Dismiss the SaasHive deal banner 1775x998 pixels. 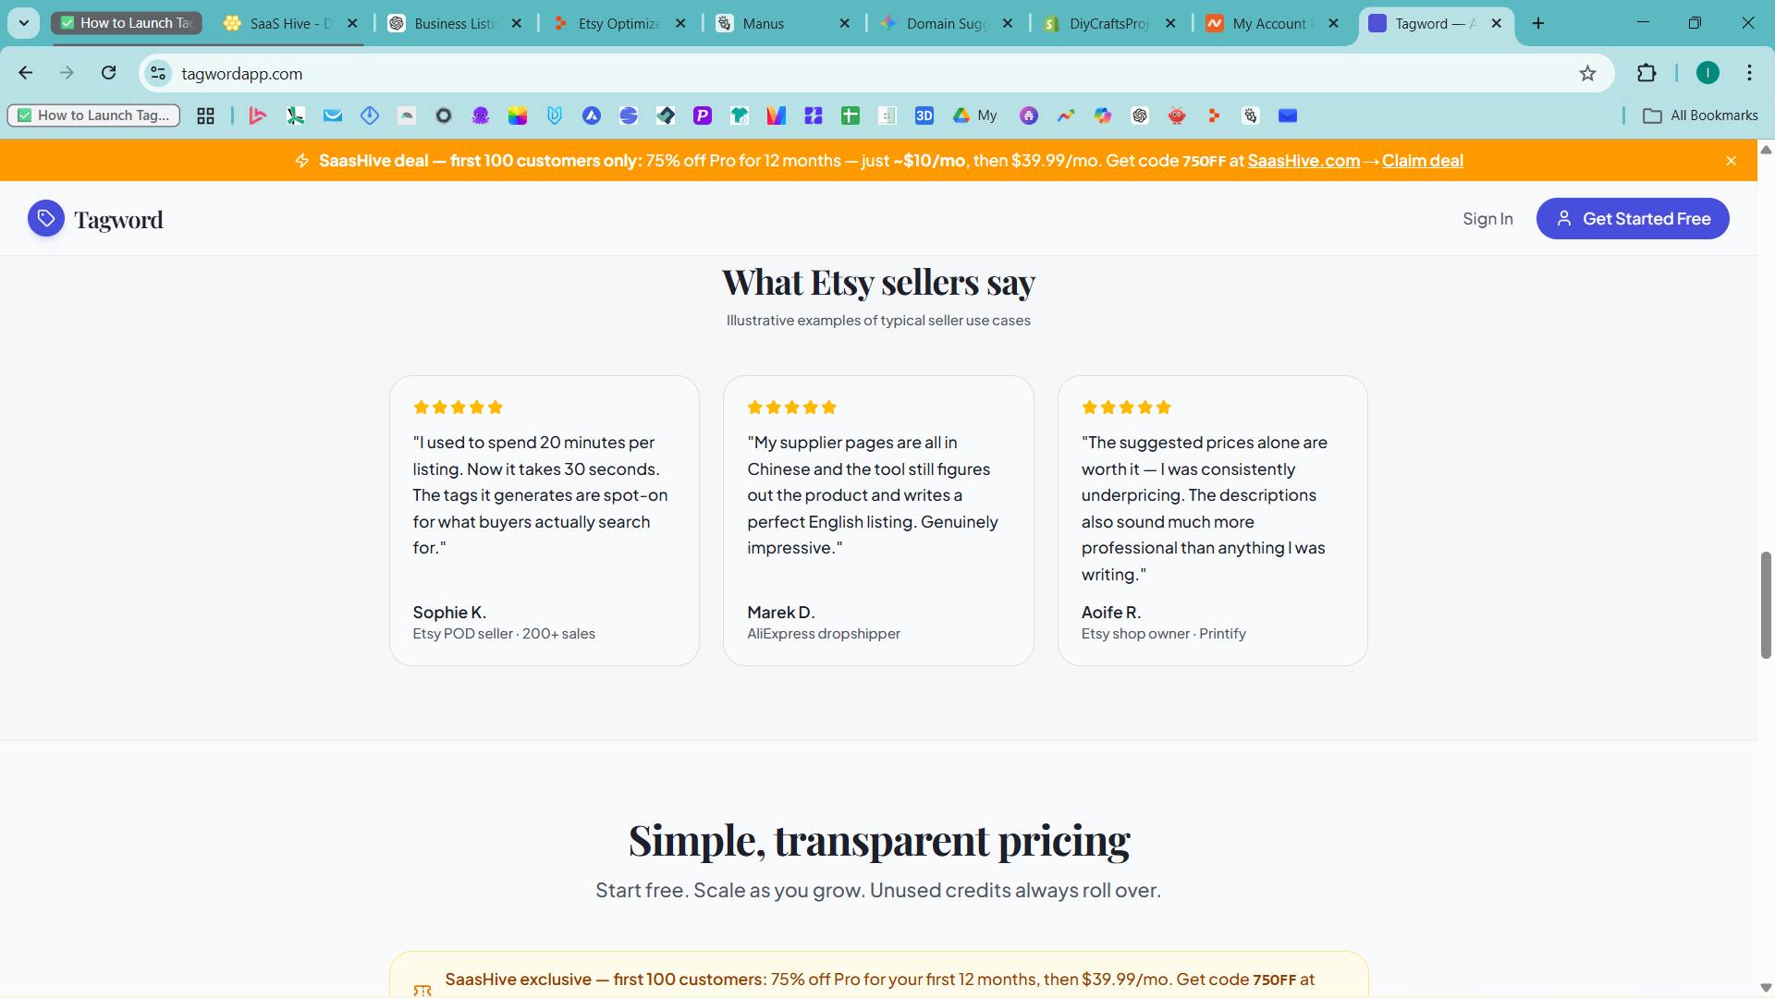coord(1731,161)
